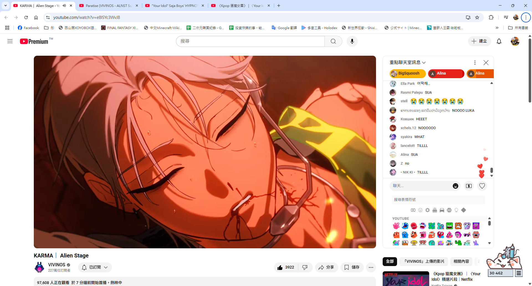This screenshot has height=286, width=532.
Task: Click the 儲存 save button
Action: point(352,267)
